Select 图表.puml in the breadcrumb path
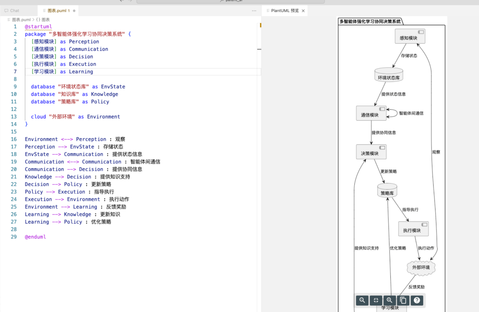 point(21,20)
